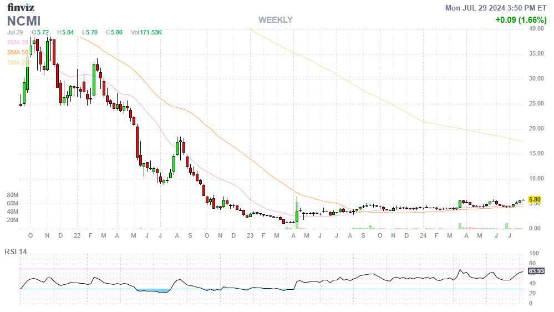Image resolution: width=554 pixels, height=312 pixels.
Task: Click the SMA 50 legend label
Action: (x=17, y=52)
